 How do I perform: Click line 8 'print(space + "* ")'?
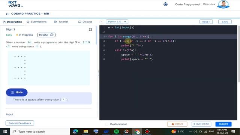(137, 59)
